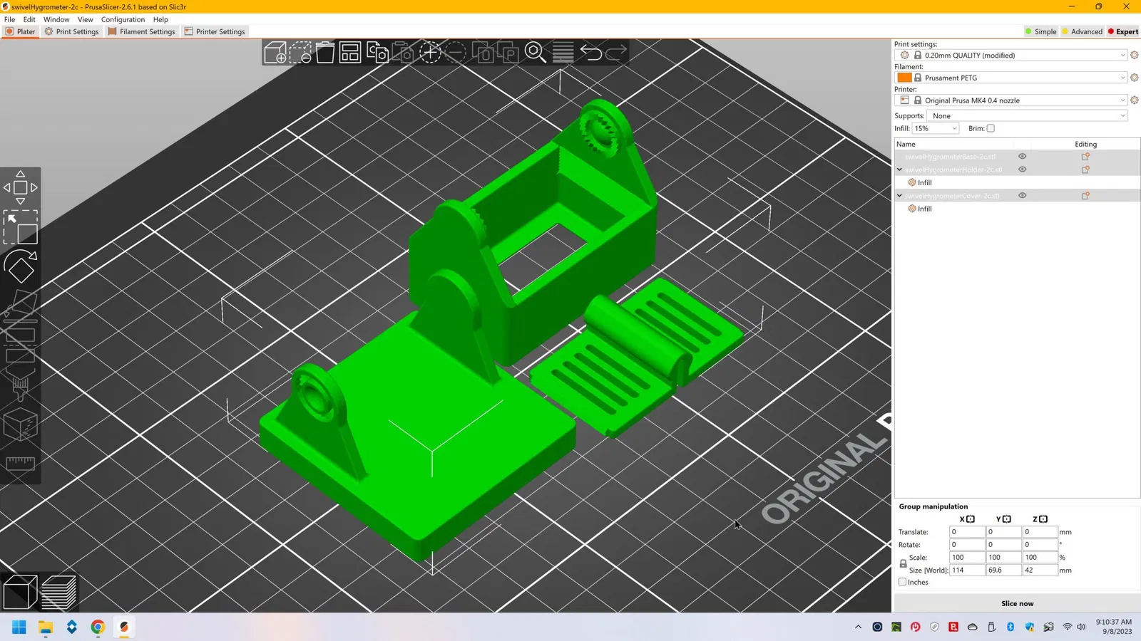
Task: Click the Undo arrow icon
Action: click(590, 53)
